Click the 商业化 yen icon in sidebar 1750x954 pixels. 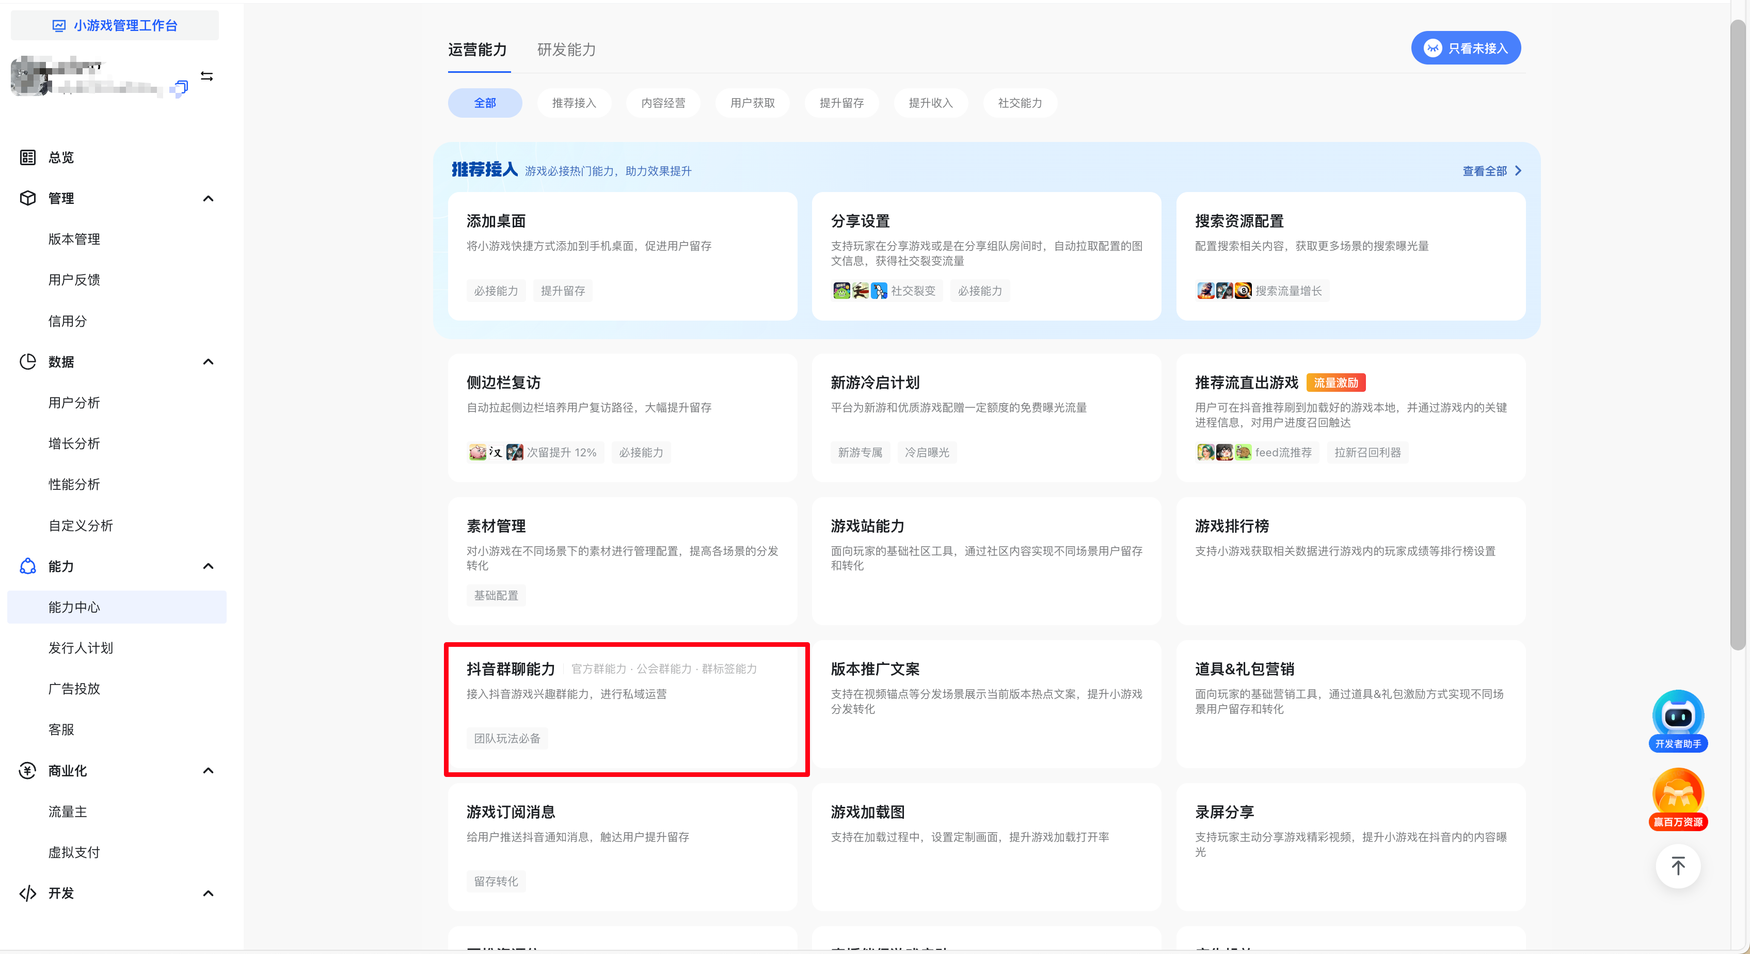click(27, 771)
